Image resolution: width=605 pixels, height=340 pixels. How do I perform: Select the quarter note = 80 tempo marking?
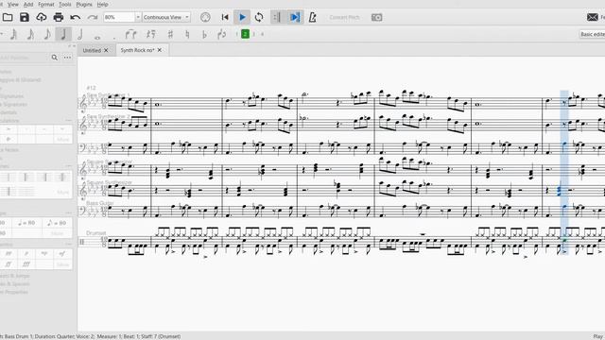(x=26, y=223)
